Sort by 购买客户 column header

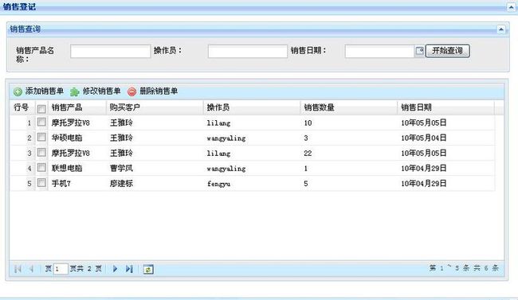155,107
